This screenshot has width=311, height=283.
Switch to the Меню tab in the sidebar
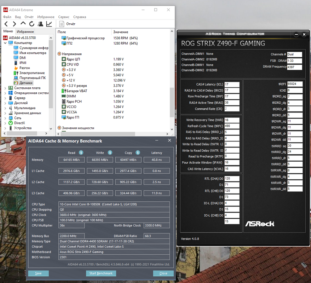[8, 31]
